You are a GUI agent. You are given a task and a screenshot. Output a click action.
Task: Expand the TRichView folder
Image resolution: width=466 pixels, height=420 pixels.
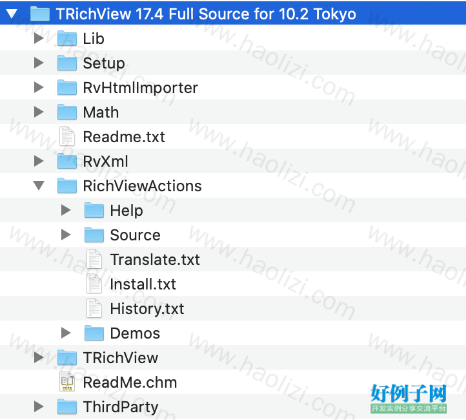click(39, 357)
